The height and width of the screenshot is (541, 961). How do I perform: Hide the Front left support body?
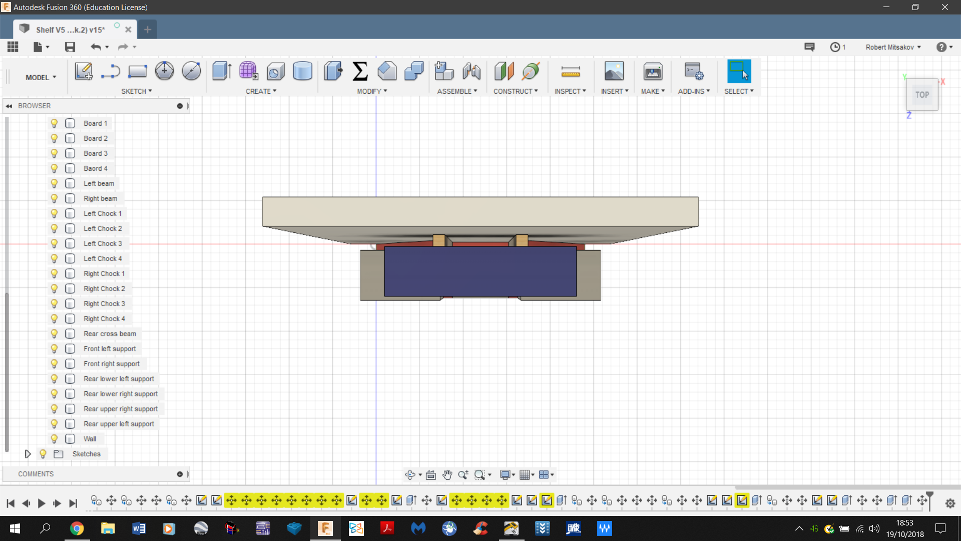click(x=54, y=349)
